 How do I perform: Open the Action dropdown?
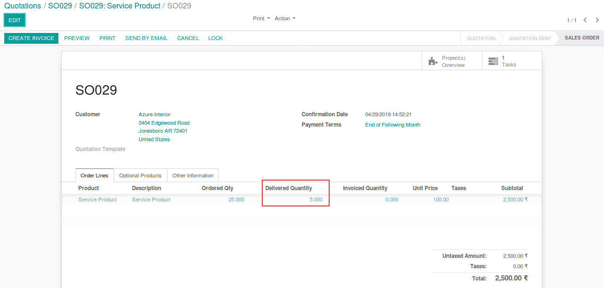(285, 18)
